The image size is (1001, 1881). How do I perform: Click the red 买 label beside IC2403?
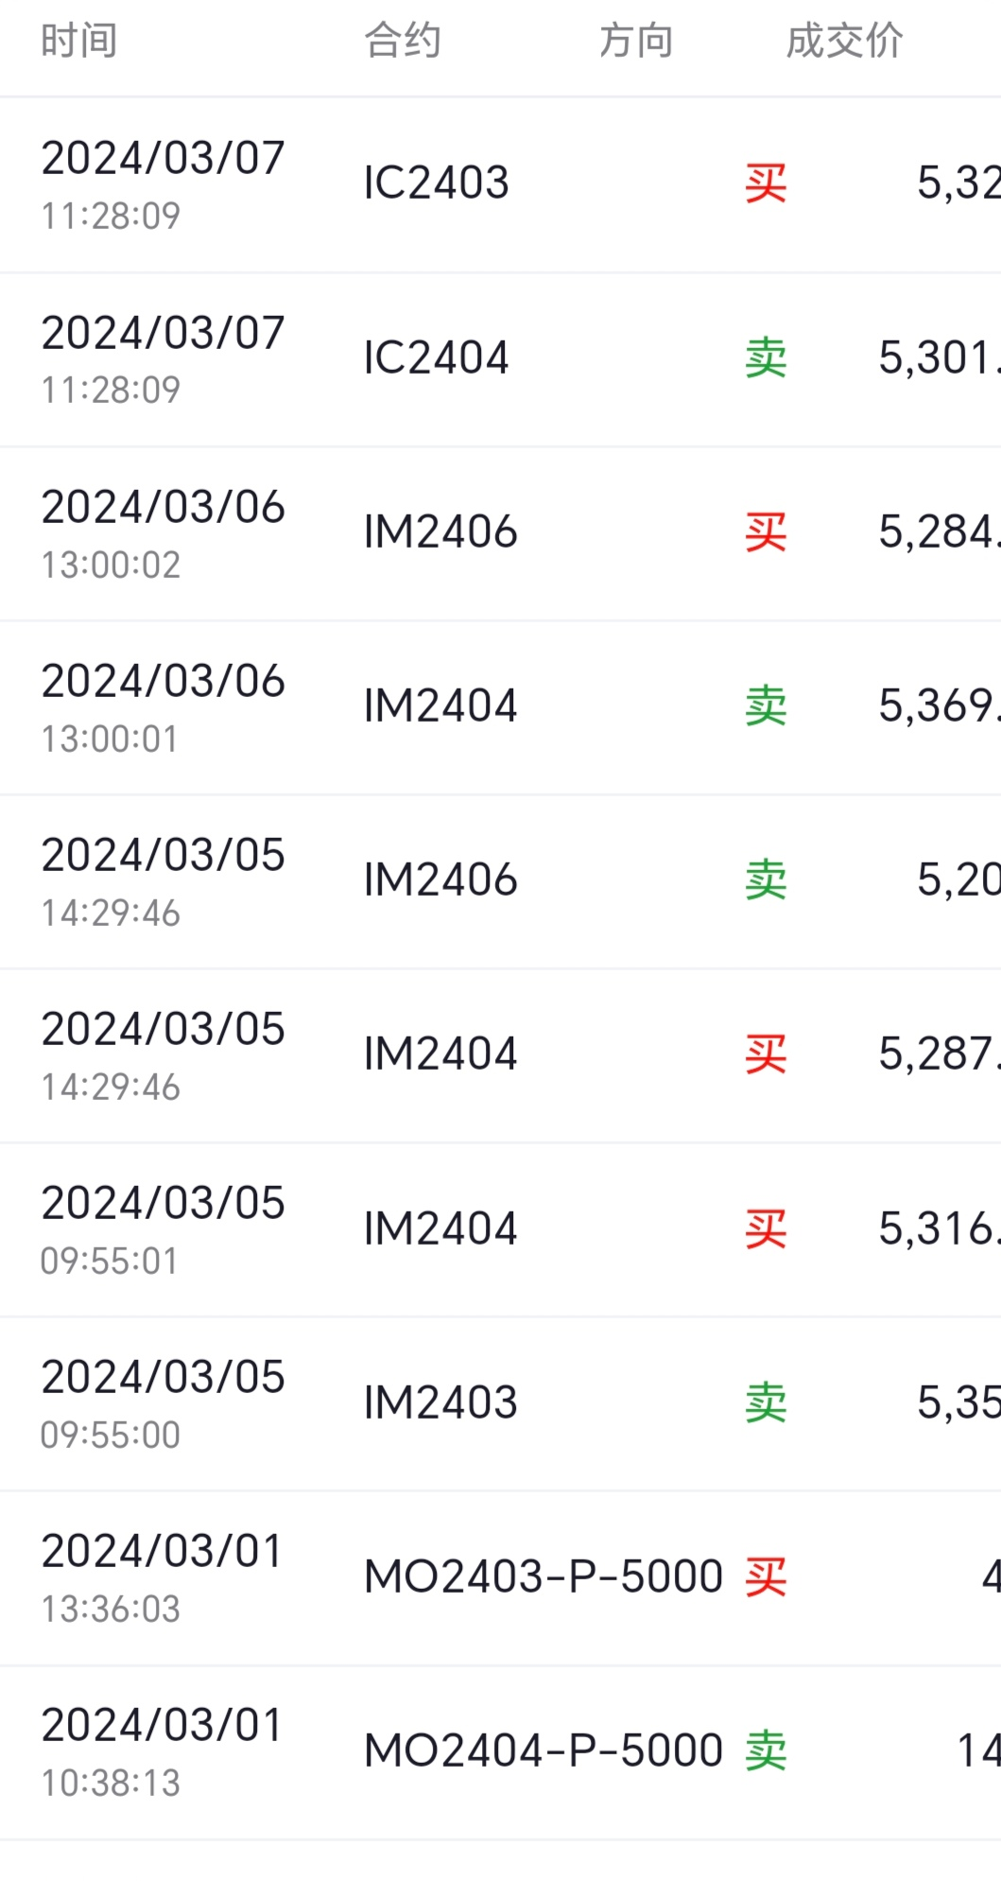pyautogui.click(x=766, y=183)
